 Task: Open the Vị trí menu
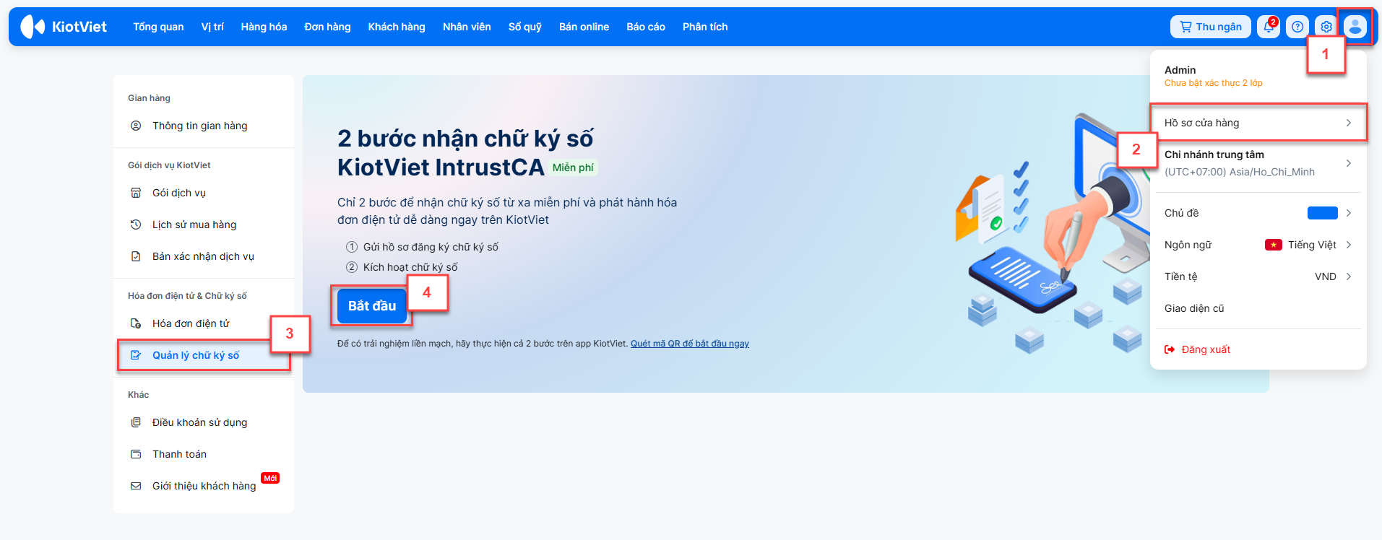coord(212,27)
